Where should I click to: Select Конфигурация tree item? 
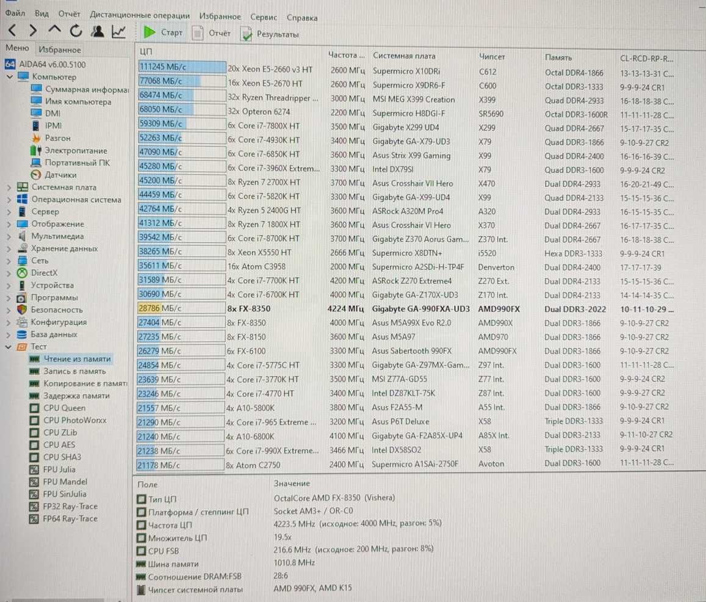(52, 322)
